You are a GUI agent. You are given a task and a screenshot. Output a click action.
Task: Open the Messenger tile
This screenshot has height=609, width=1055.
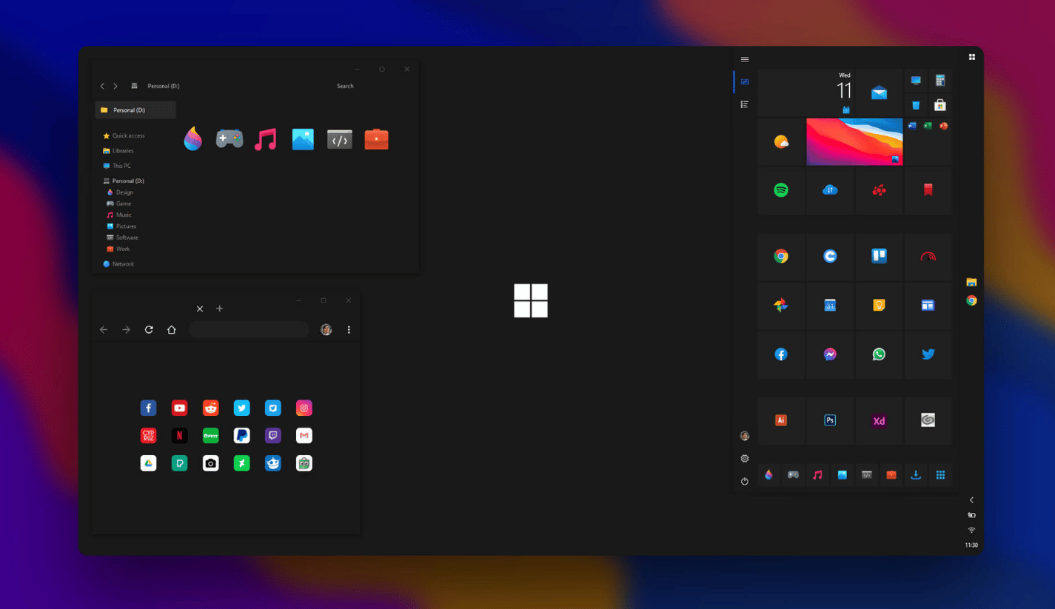tap(830, 354)
